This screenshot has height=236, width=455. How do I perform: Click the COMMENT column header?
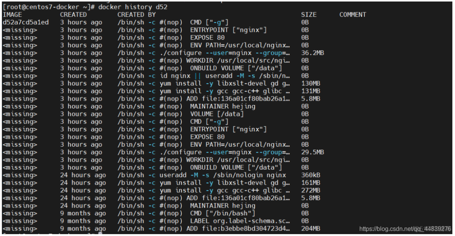click(352, 15)
